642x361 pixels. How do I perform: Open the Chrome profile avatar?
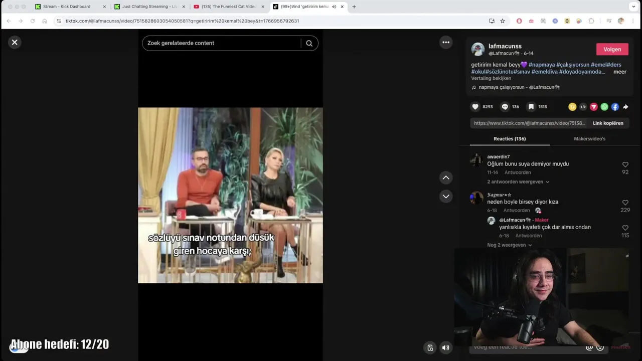(x=621, y=21)
